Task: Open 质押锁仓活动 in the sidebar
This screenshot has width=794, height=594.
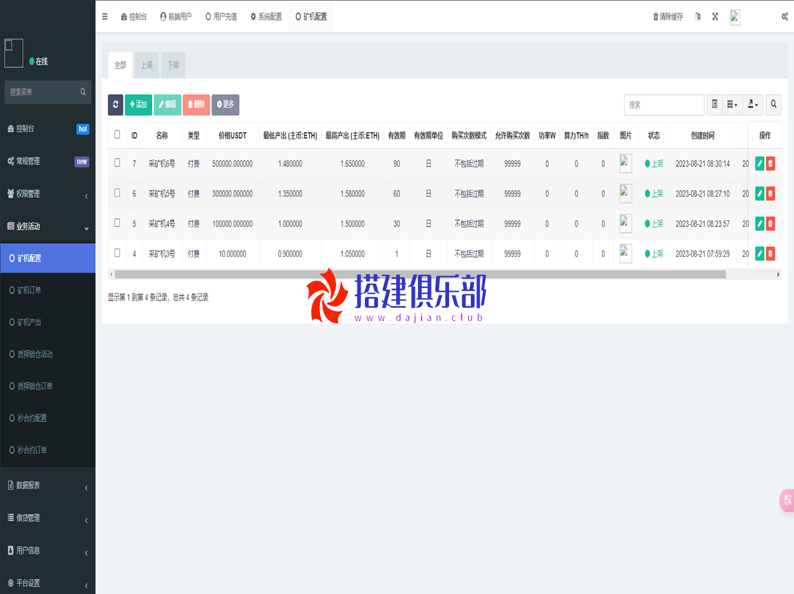Action: (x=48, y=354)
